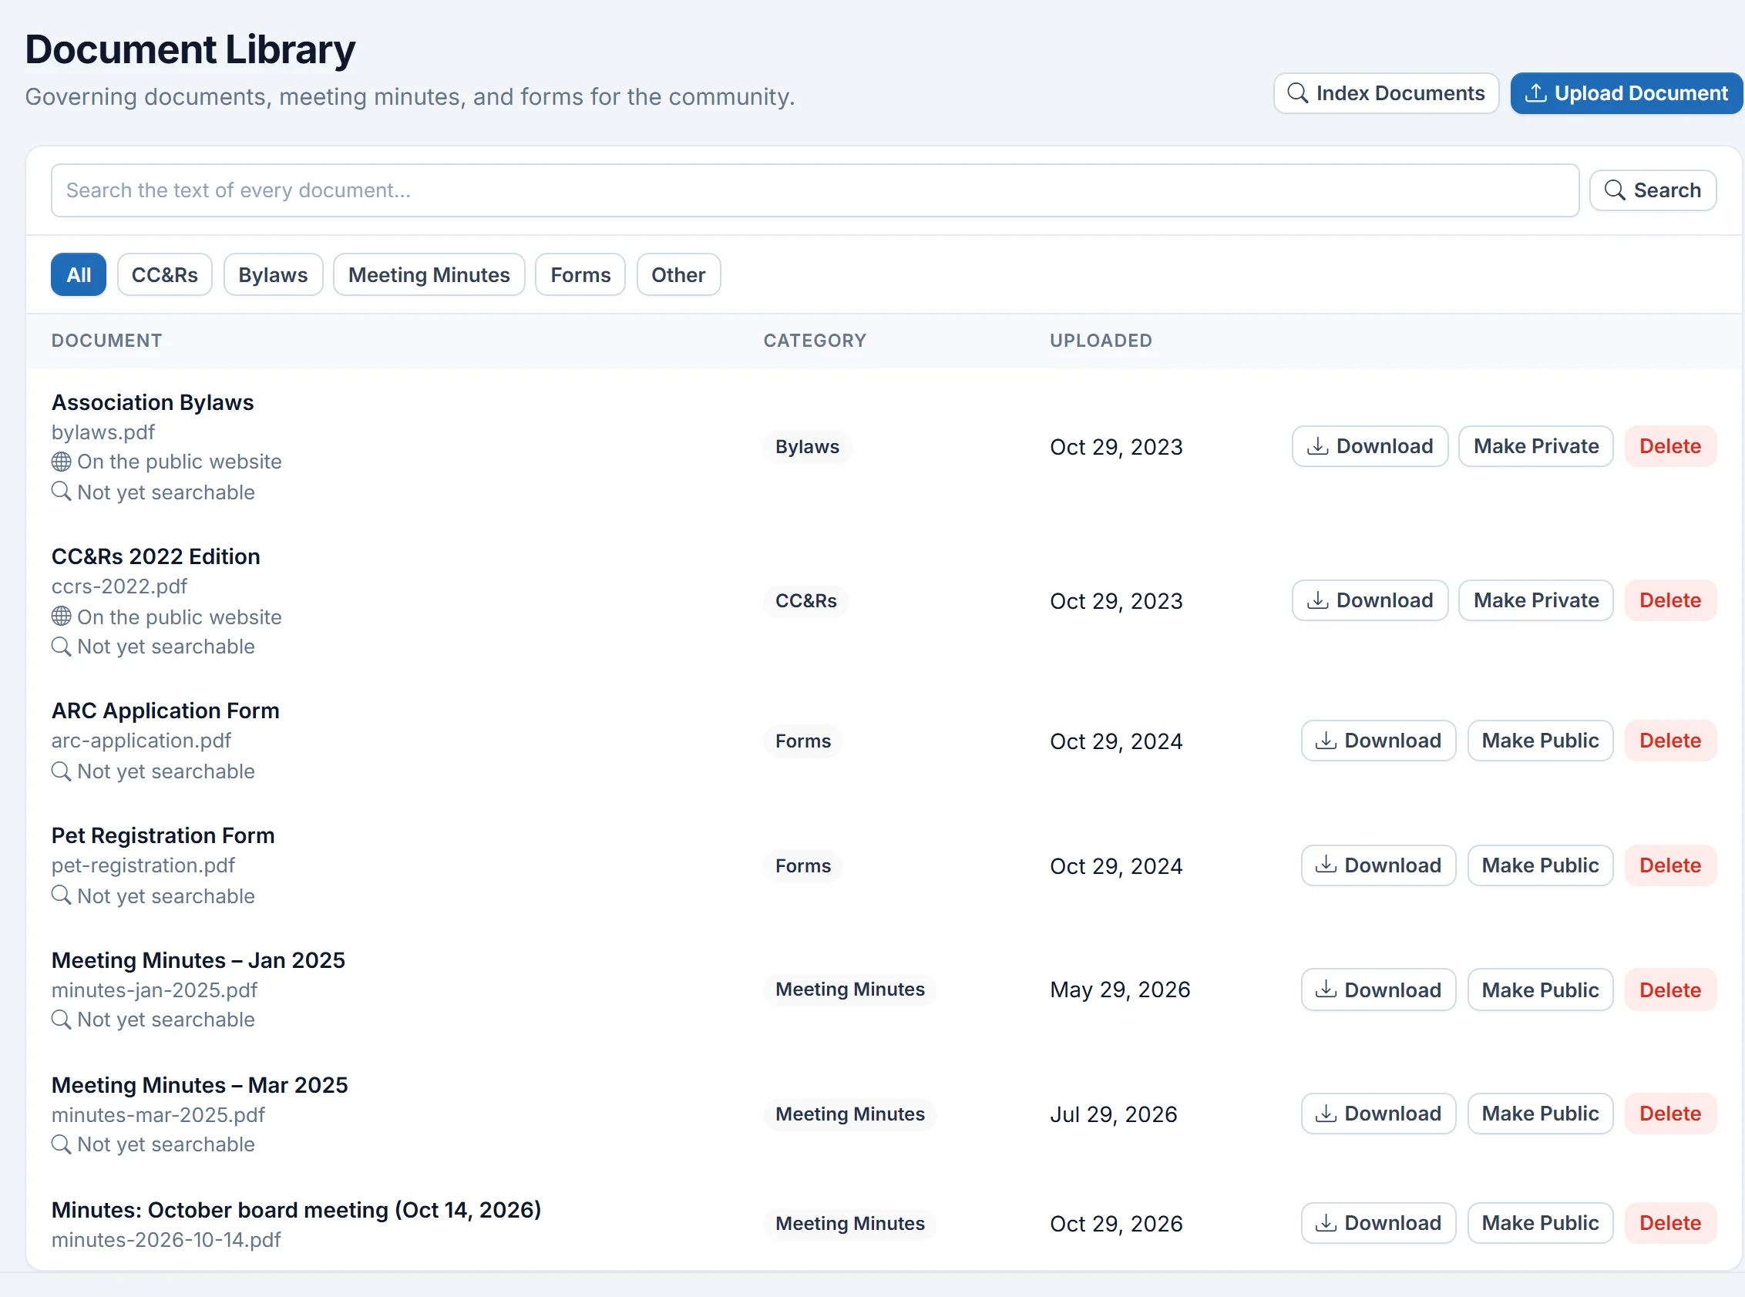
Task: Download the ARC Application Form
Action: coord(1378,741)
